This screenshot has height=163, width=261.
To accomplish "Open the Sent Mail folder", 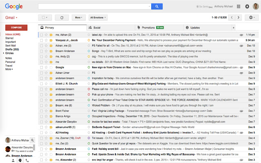I will (x=10, y=46).
